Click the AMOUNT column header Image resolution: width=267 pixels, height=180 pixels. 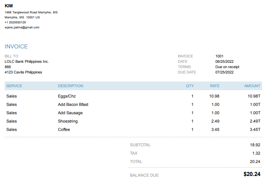(x=252, y=86)
